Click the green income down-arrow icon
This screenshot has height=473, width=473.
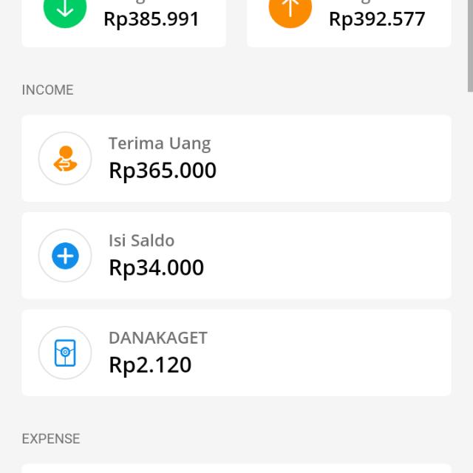point(65,10)
